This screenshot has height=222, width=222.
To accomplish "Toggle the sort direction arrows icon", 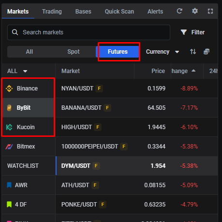I will (x=193, y=52).
